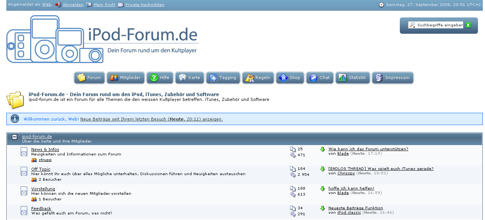
Task: Click posts icon beside 2 954
Action: (x=293, y=175)
